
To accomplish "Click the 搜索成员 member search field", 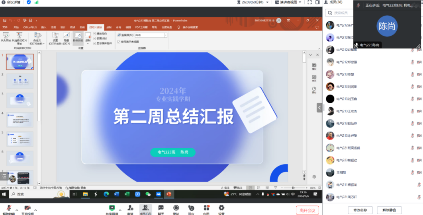I will point(343,13).
